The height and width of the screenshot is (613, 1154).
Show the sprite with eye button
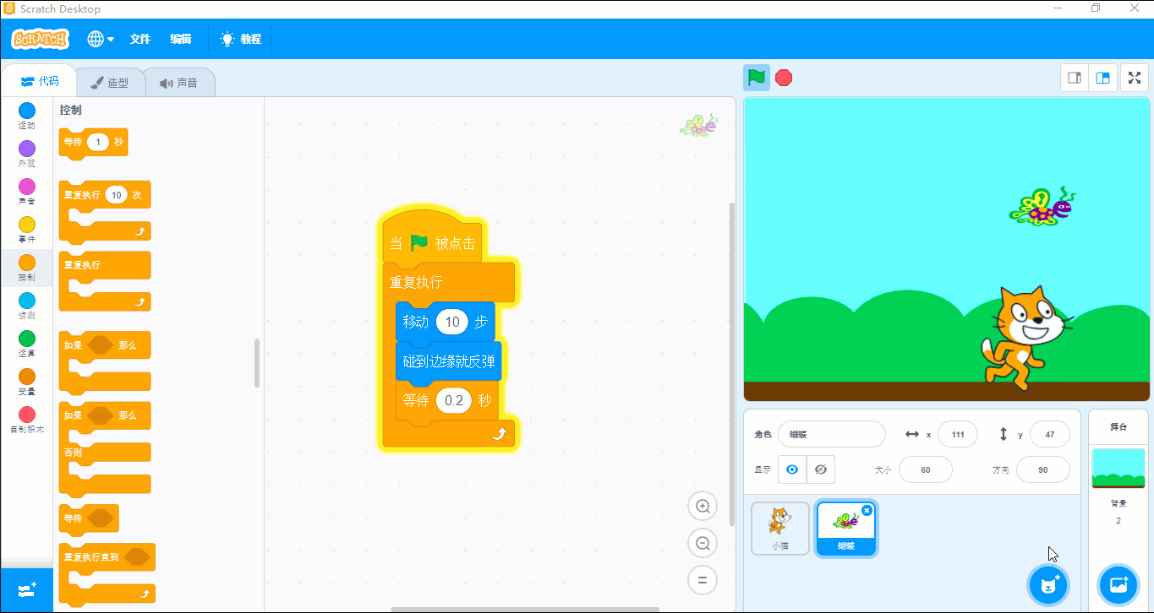point(792,469)
